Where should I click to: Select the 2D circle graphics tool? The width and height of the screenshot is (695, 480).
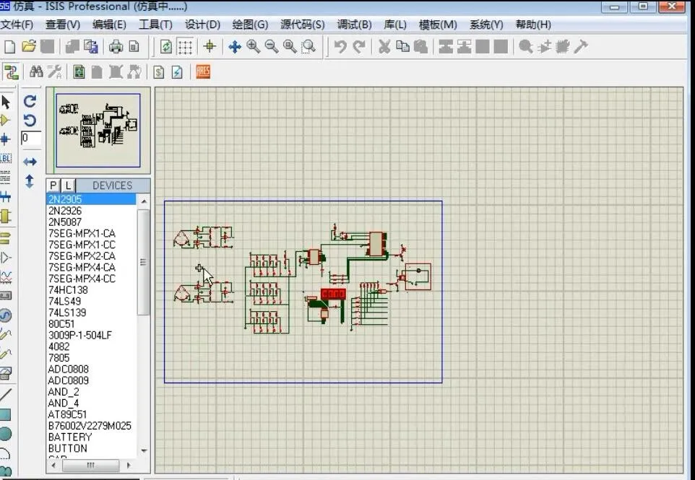[5, 434]
